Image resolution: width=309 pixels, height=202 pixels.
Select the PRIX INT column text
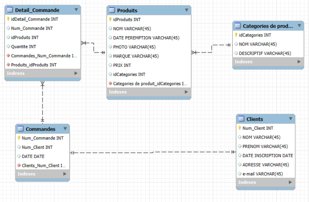click(122, 65)
